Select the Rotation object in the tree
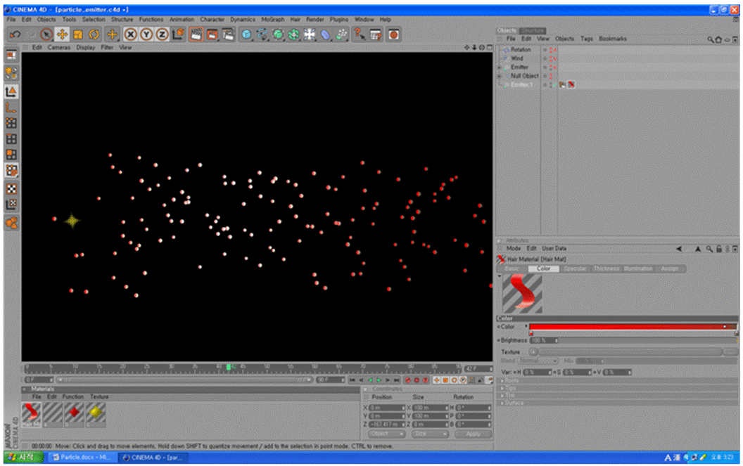Image resolution: width=743 pixels, height=466 pixels. click(x=520, y=49)
